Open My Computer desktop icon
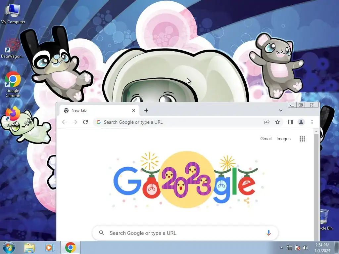339x254 pixels. click(13, 13)
